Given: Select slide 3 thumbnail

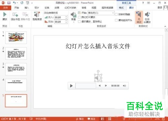Looking at the screenshot, I should coord(16,69).
